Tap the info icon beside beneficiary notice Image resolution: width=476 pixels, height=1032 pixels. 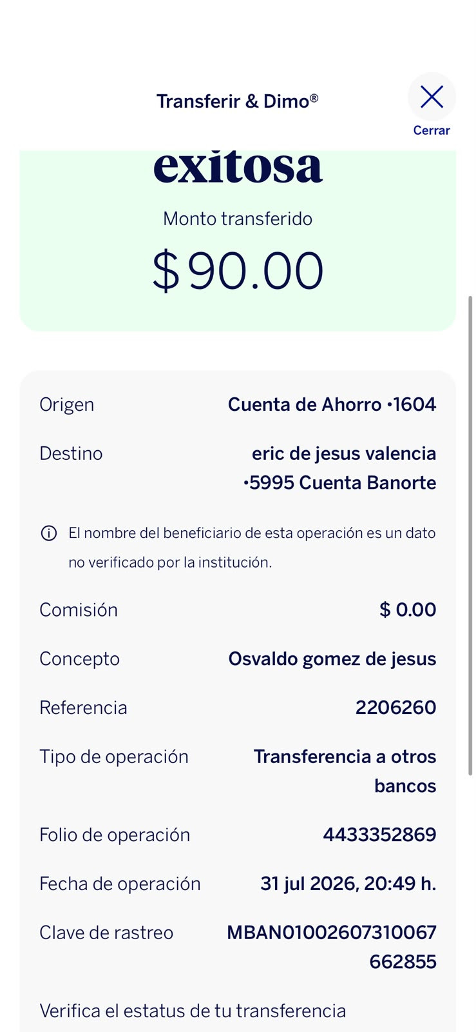[49, 533]
